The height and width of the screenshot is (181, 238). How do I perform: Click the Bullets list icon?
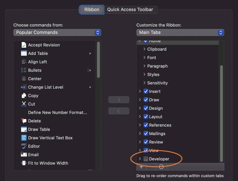24,70
